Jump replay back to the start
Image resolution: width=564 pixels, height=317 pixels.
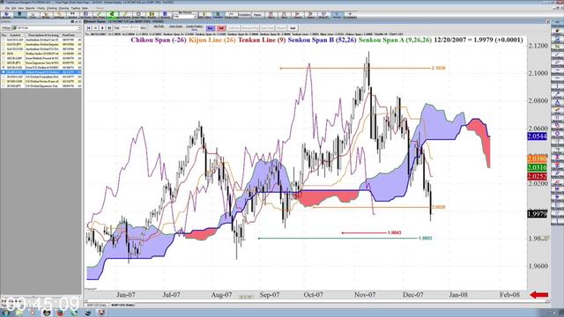click(x=88, y=27)
